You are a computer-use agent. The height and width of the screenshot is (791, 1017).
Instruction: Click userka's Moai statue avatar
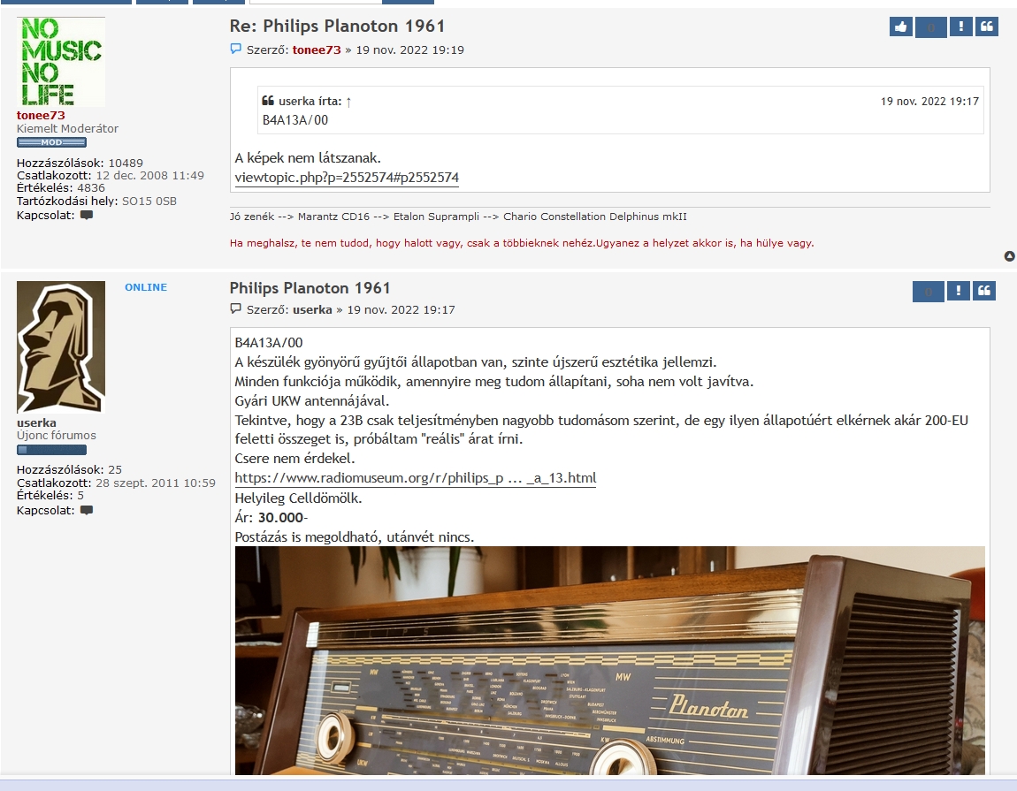[x=61, y=347]
